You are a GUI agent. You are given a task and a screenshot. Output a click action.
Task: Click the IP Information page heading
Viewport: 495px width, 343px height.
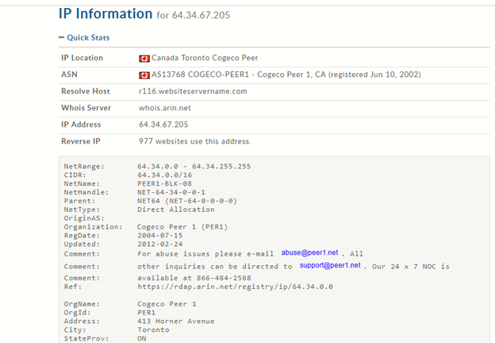(106, 13)
